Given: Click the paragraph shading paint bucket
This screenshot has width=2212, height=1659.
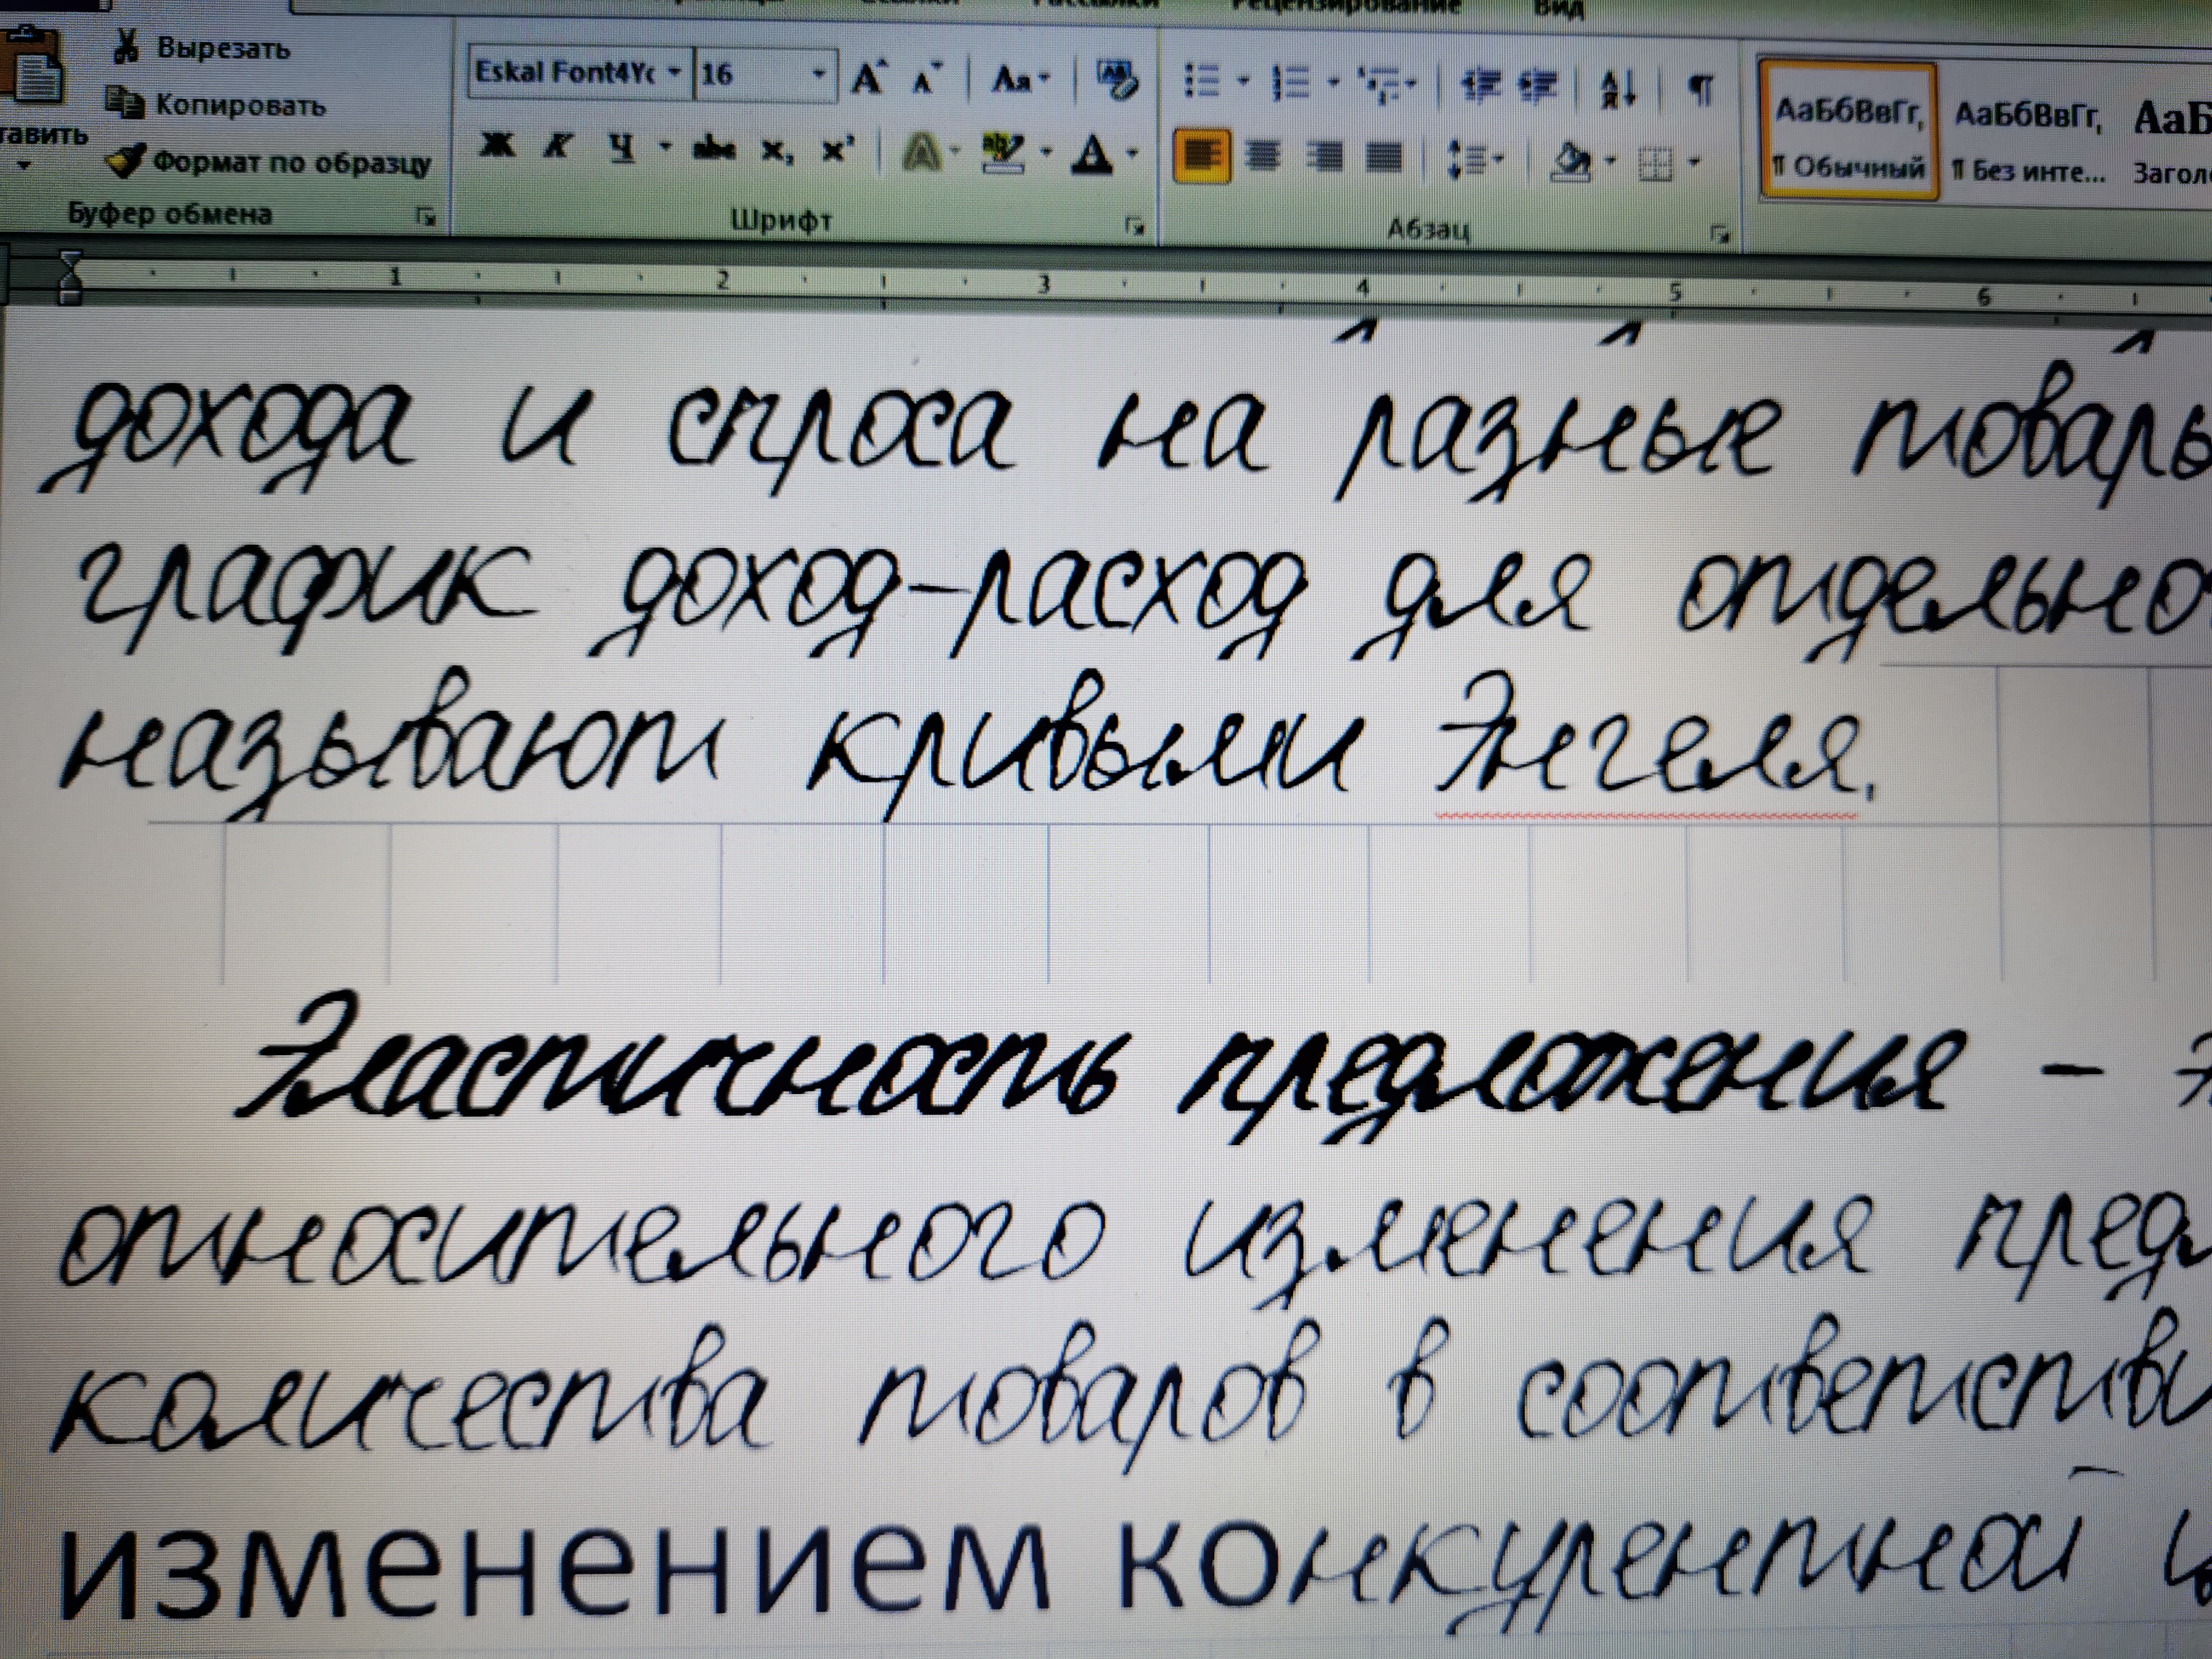Looking at the screenshot, I should click(x=1571, y=161).
